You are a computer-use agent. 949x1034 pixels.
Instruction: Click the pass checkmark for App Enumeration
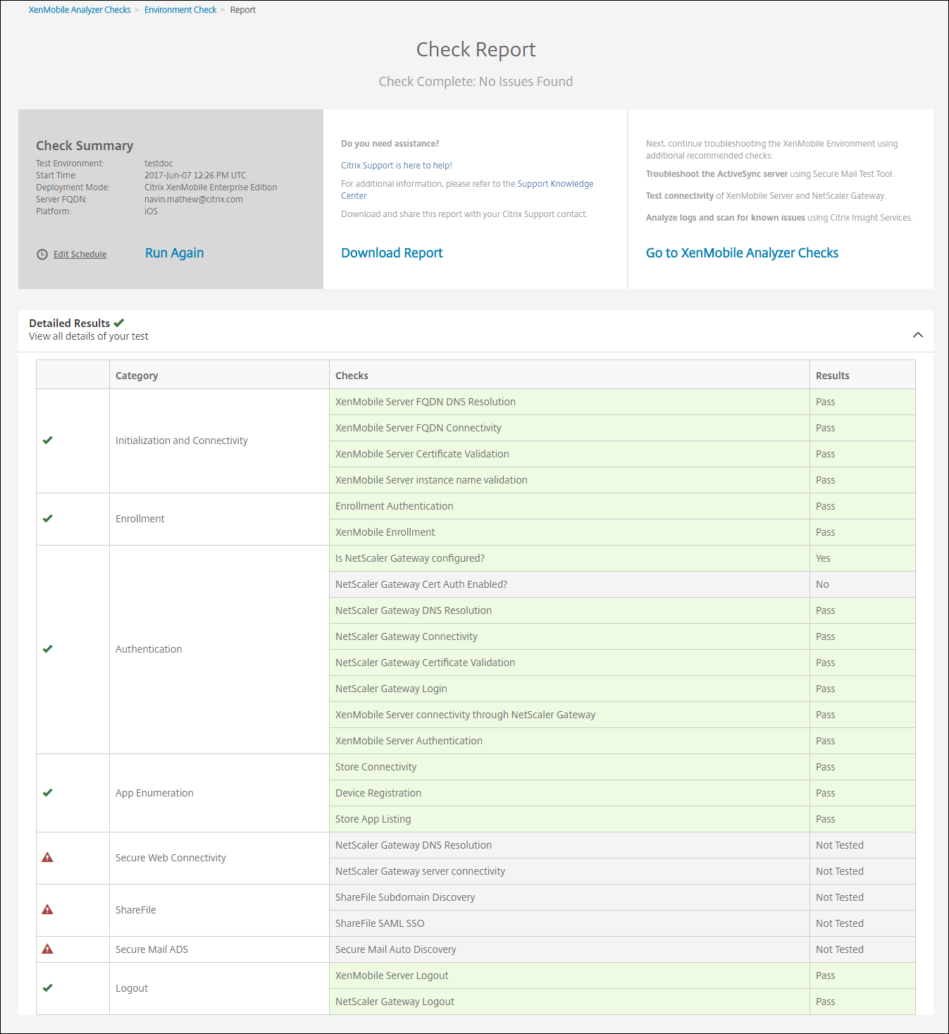click(x=48, y=793)
